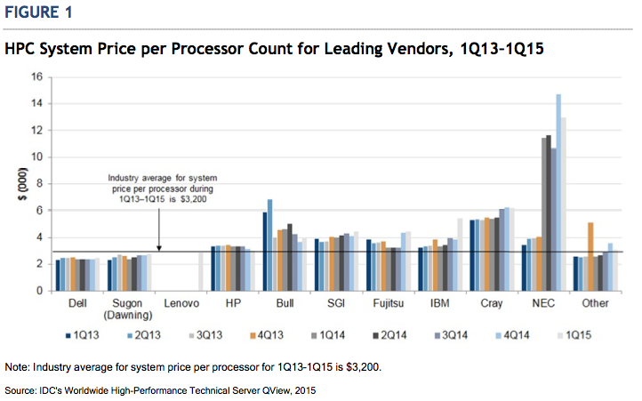The height and width of the screenshot is (401, 642).
Task: Click the Cray axis label
Action: tap(492, 303)
